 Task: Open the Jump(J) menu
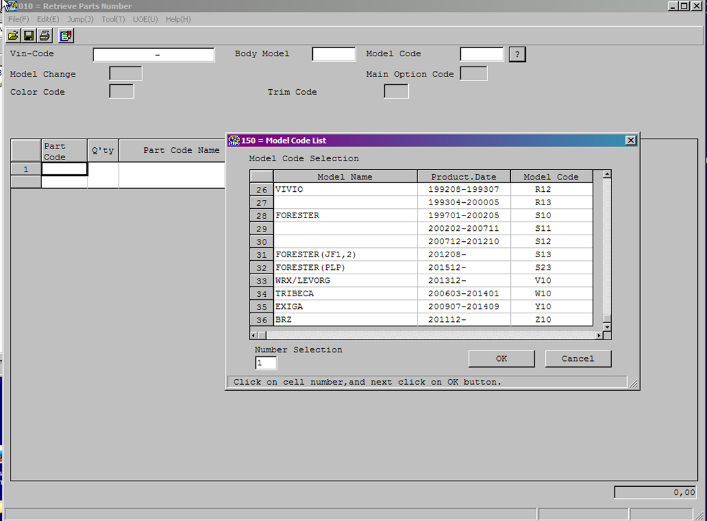click(80, 20)
